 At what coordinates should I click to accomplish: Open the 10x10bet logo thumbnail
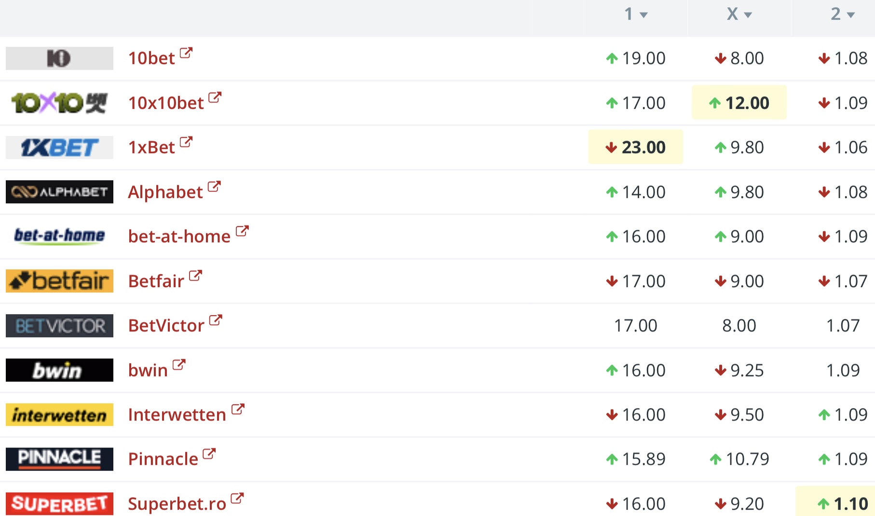(59, 103)
